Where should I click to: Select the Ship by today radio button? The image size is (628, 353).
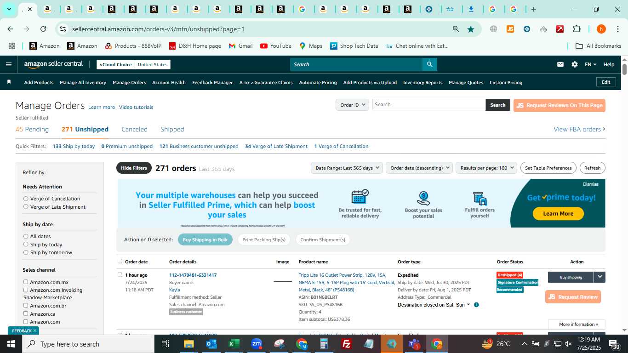tap(26, 245)
